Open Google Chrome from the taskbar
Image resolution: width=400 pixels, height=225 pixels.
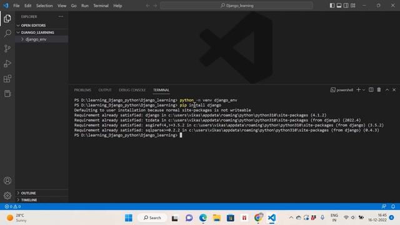pyautogui.click(x=258, y=218)
